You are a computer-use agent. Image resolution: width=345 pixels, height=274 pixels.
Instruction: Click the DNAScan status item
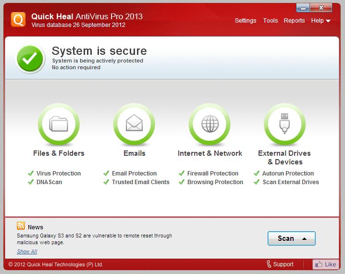tap(45, 182)
